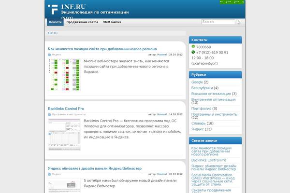Click author Maximal on 29.10.2012 post
The image size is (290, 193).
[x=162, y=55]
